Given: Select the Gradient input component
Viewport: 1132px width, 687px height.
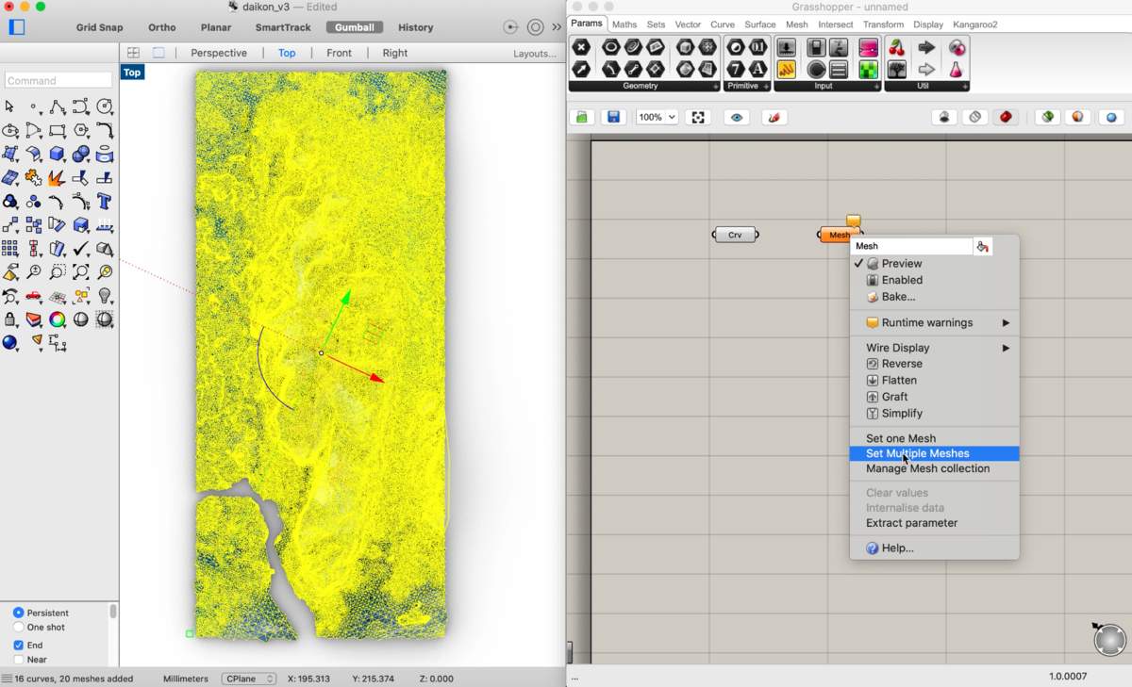Looking at the screenshot, I should [x=869, y=47].
